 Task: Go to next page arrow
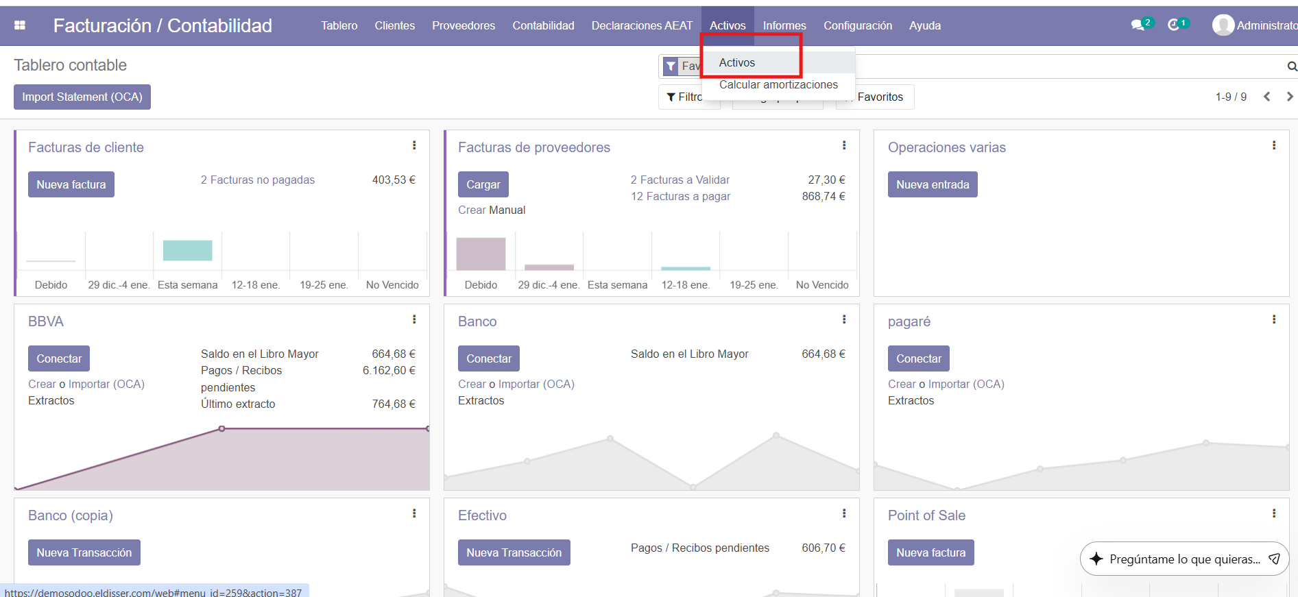pos(1289,97)
